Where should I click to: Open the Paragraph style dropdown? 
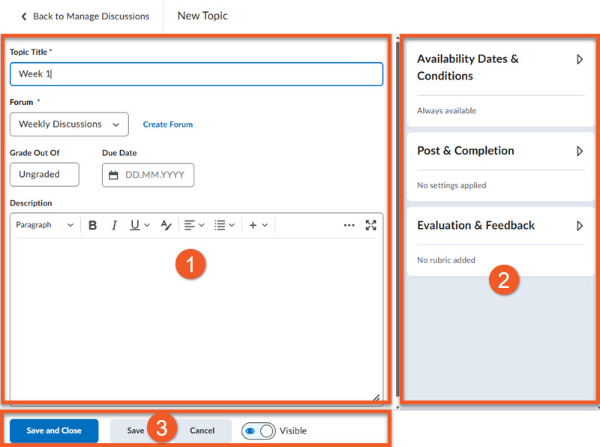point(44,225)
